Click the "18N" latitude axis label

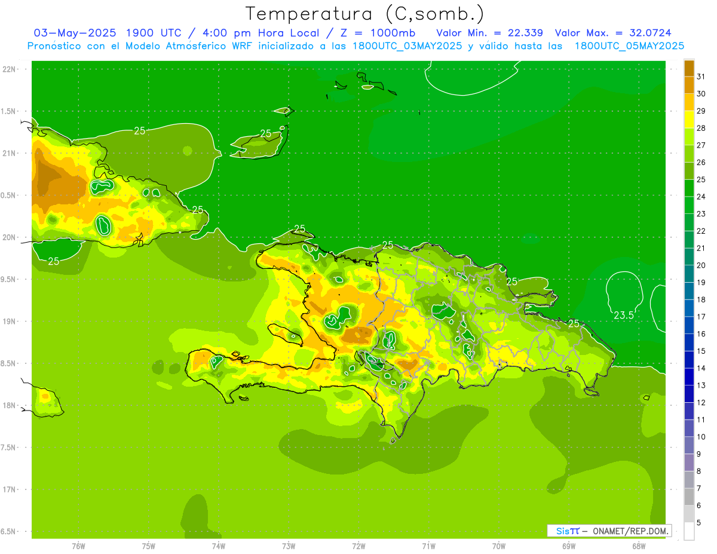(x=9, y=405)
